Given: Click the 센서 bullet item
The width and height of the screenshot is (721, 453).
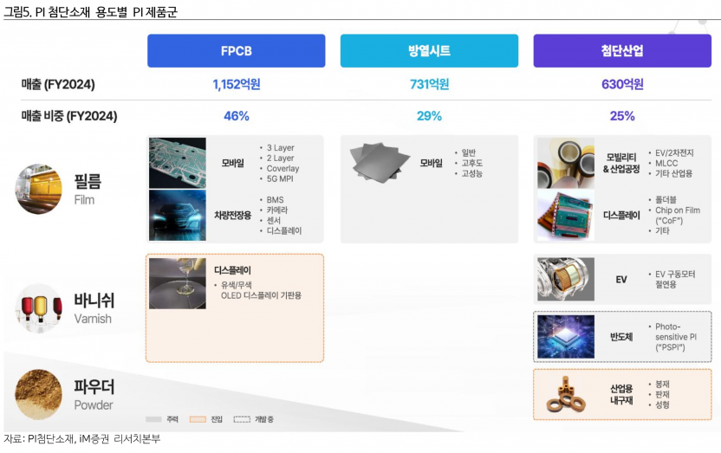Looking at the screenshot, I should coord(274,221).
